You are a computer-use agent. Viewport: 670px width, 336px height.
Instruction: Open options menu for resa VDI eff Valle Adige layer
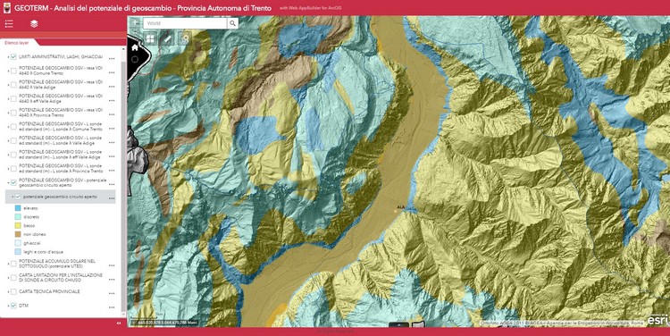coord(112,101)
